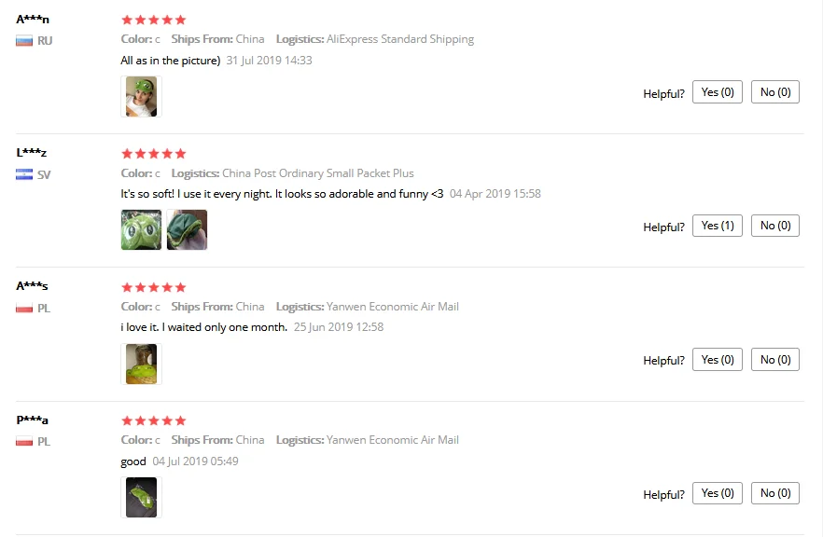Open the second photo in L***z's review
The width and height of the screenshot is (823, 537).
click(x=187, y=229)
